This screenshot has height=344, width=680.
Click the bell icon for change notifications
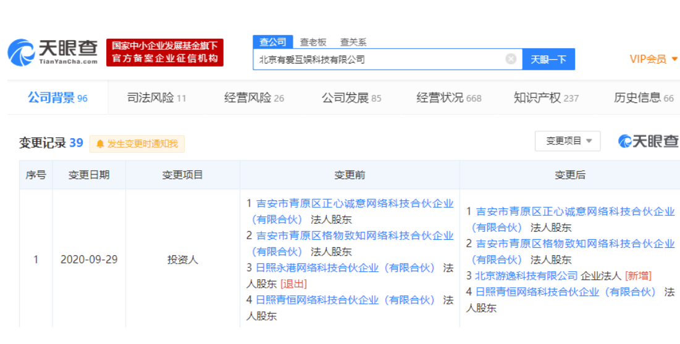[100, 144]
